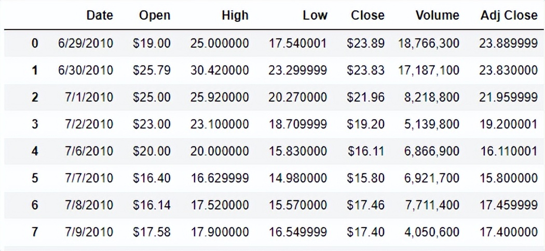Image resolution: width=545 pixels, height=251 pixels.
Task: Click the $19.20 close price
Action: point(365,124)
